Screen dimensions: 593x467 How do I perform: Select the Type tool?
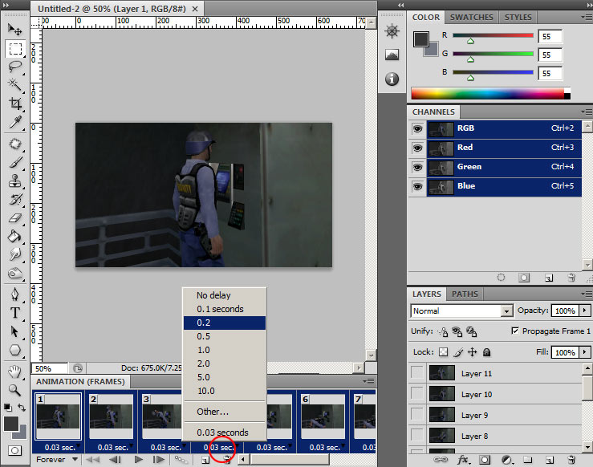[15, 313]
